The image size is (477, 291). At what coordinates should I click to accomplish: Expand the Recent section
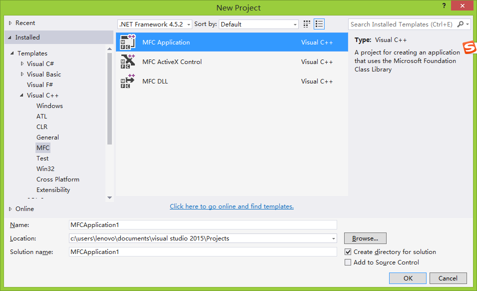coord(10,23)
